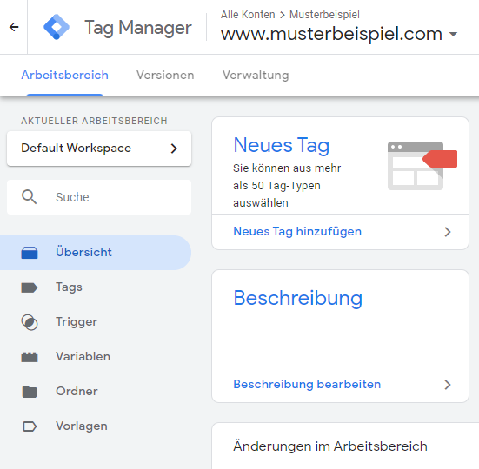Click the Neues Tag hinzufügen link
The height and width of the screenshot is (469, 479).
click(x=297, y=232)
